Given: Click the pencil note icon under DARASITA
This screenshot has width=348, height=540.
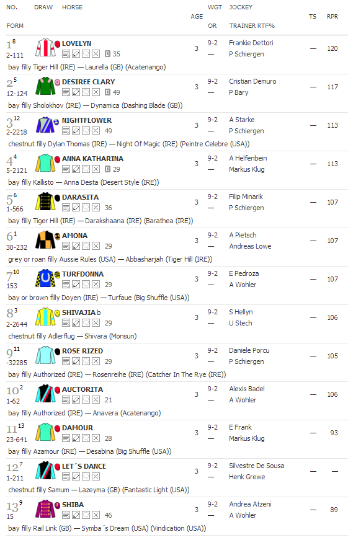Looking at the screenshot, I should (x=76, y=208).
